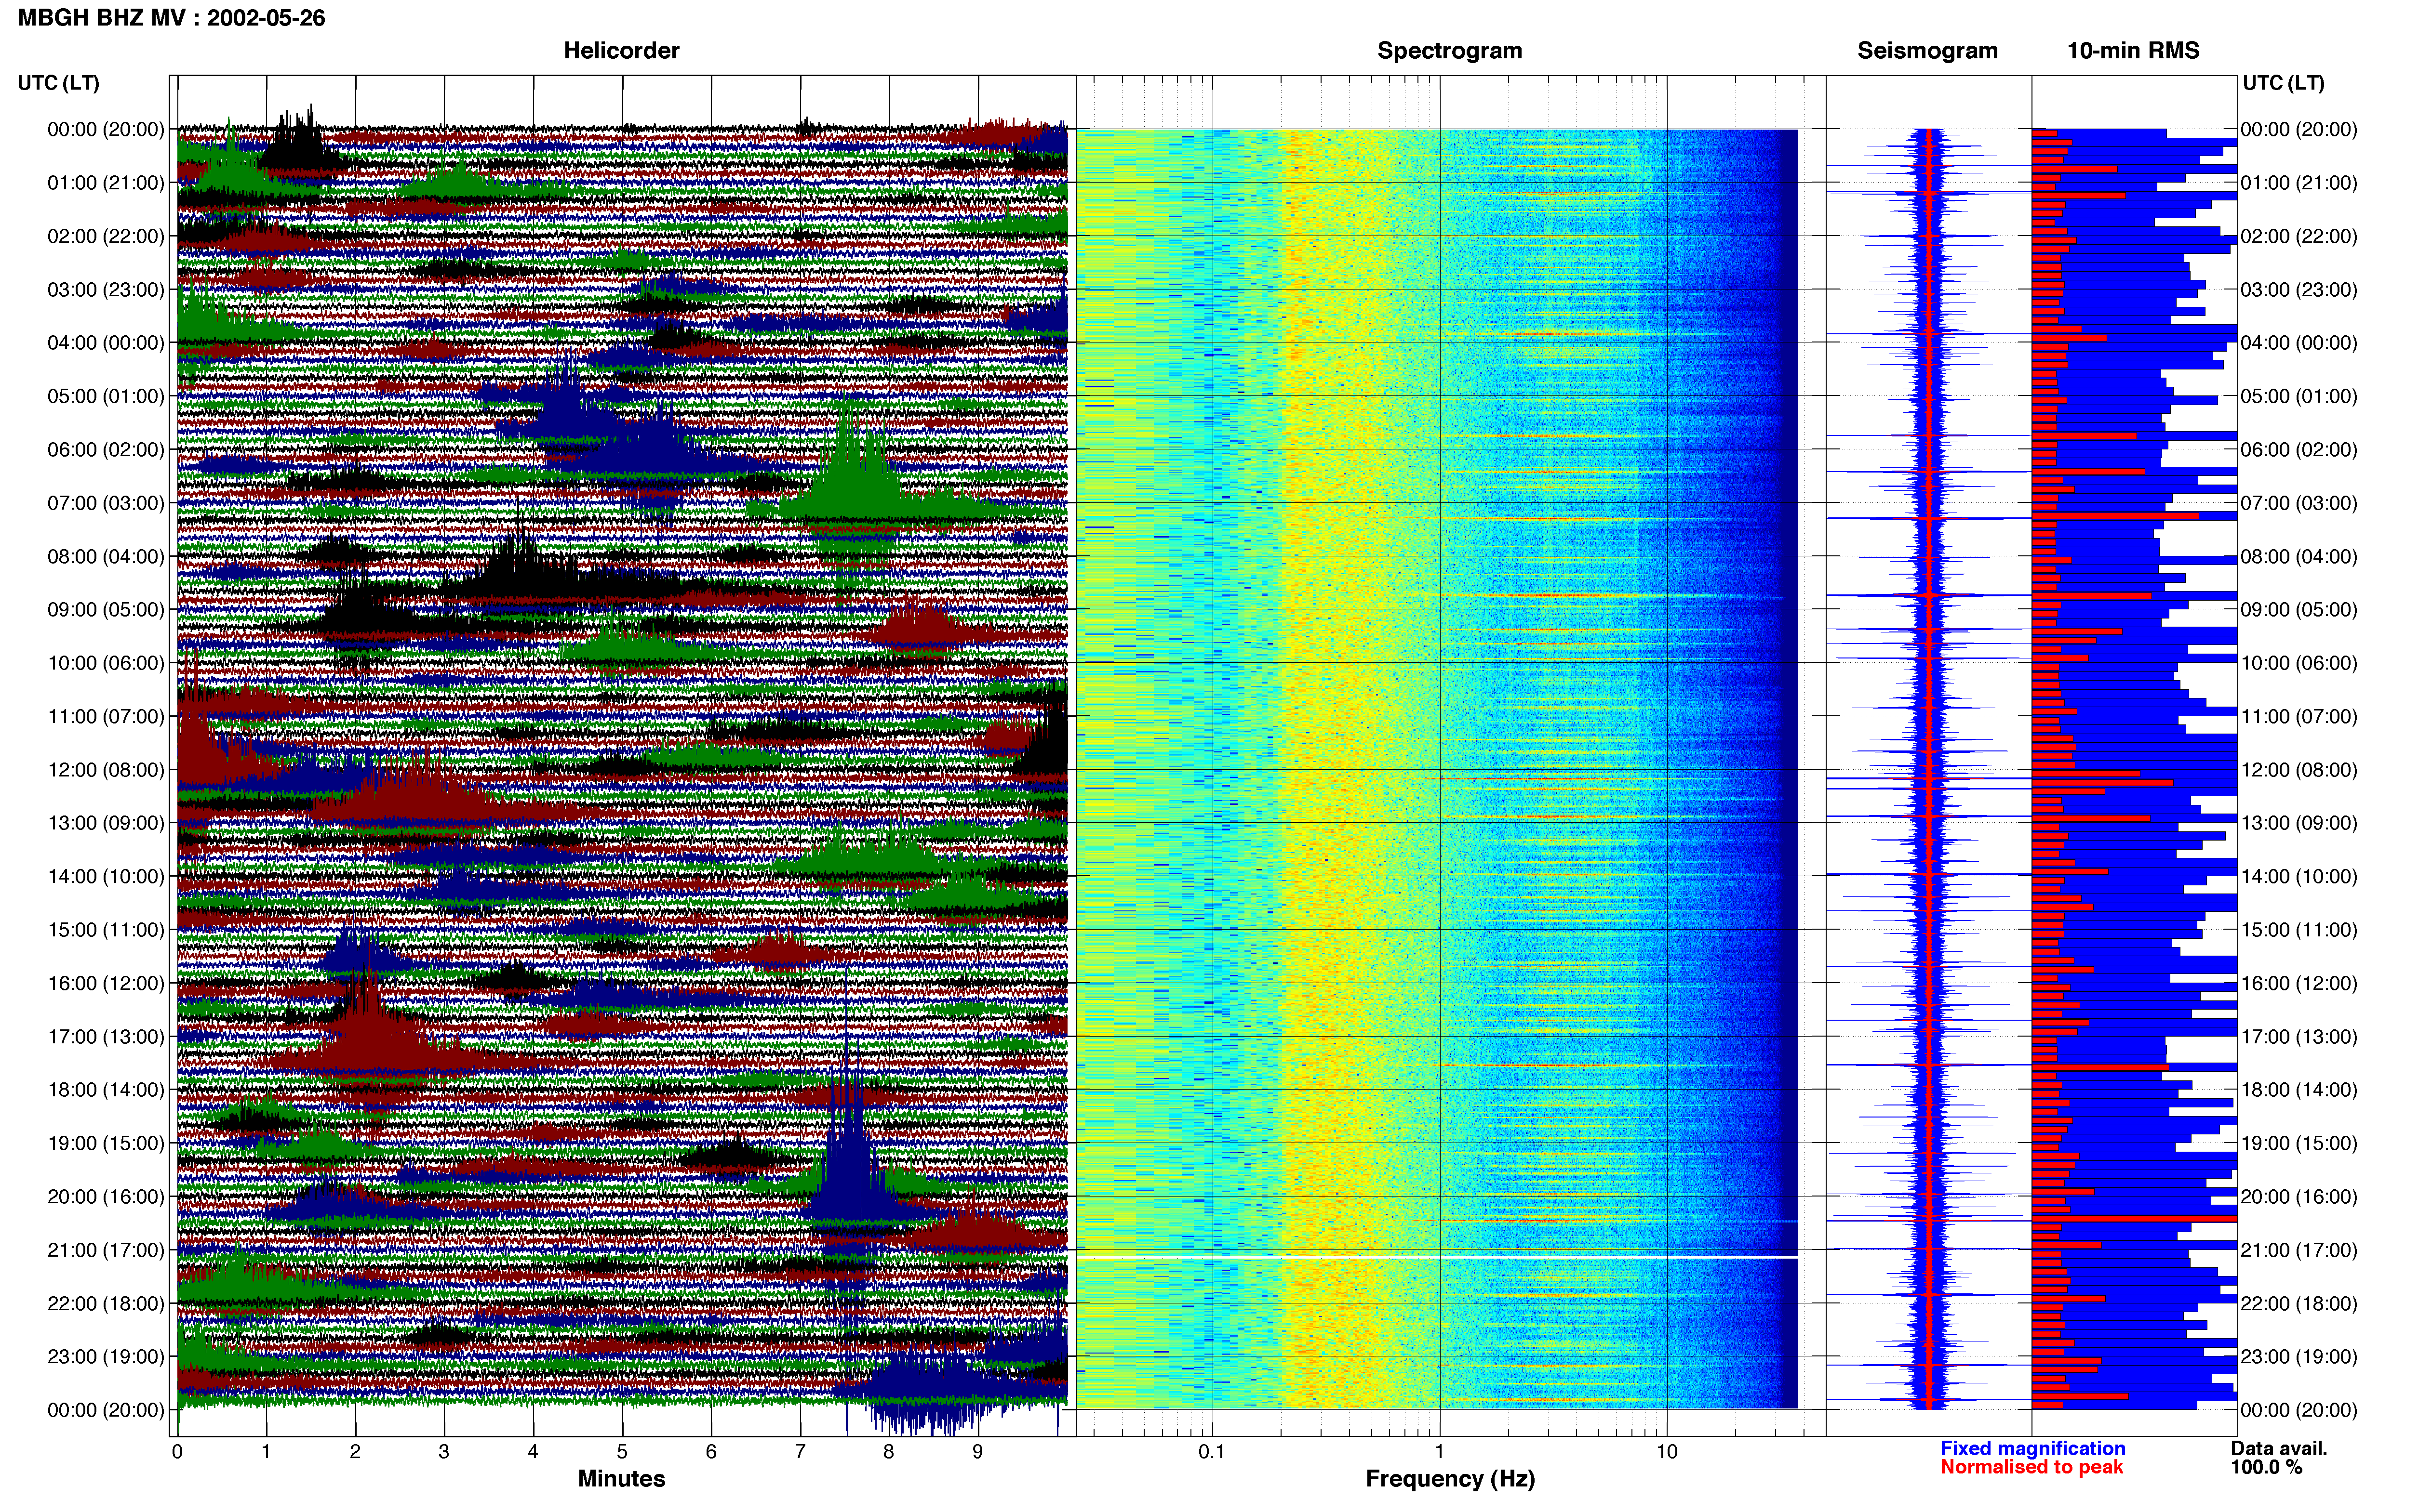This screenshot has height=1512, width=2419.
Task: Click left time label '20:00 (16:00)'
Action: 106,1197
